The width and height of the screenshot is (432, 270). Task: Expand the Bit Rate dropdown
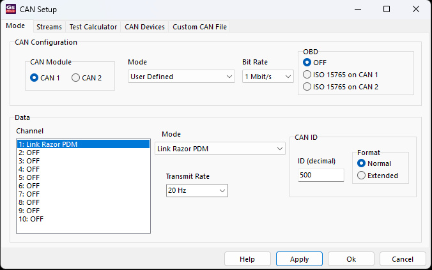pos(268,77)
